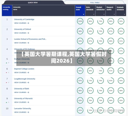Click Warwick's green up-one rank change indicator

(7, 102)
